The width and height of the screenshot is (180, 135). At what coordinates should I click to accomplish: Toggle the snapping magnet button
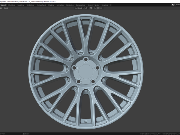point(91,8)
